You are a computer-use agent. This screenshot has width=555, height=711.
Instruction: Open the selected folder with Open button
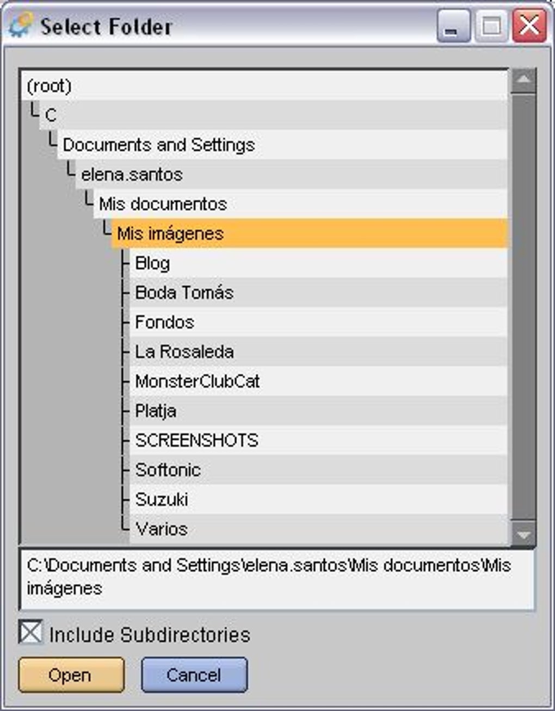71,675
